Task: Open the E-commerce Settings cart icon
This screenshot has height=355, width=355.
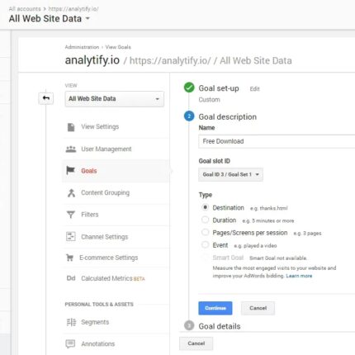Action: tap(69, 258)
